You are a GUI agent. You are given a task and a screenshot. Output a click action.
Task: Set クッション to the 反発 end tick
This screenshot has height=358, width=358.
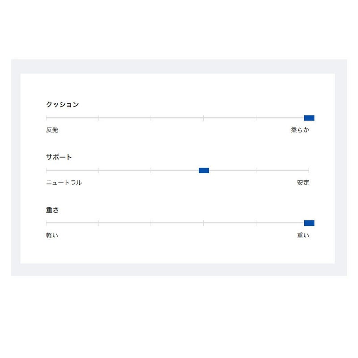click(47, 118)
